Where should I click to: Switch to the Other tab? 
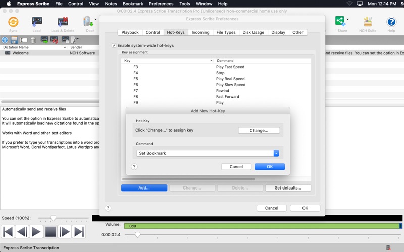298,32
